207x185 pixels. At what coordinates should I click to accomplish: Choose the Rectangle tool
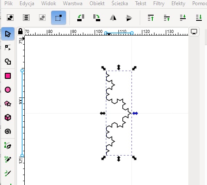8,76
